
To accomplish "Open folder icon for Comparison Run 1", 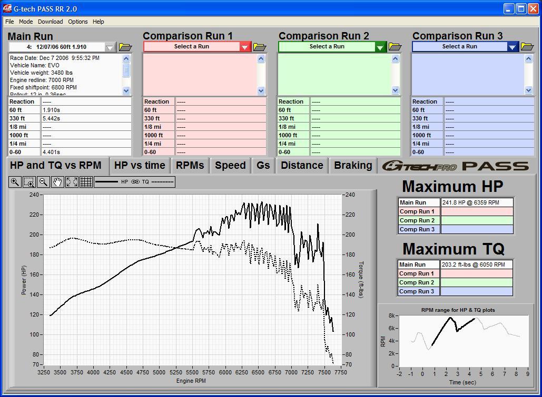I will [x=260, y=47].
